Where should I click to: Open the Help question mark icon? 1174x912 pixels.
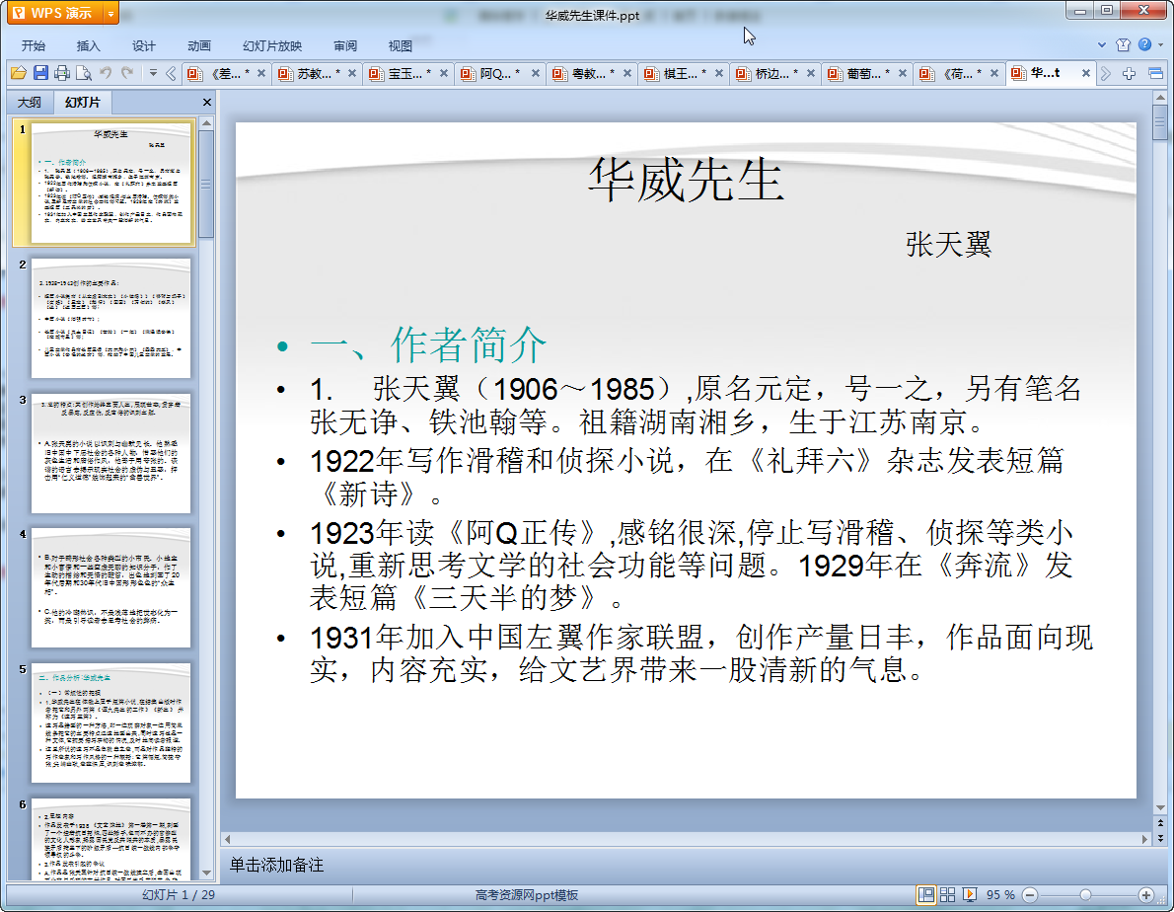(x=1144, y=45)
